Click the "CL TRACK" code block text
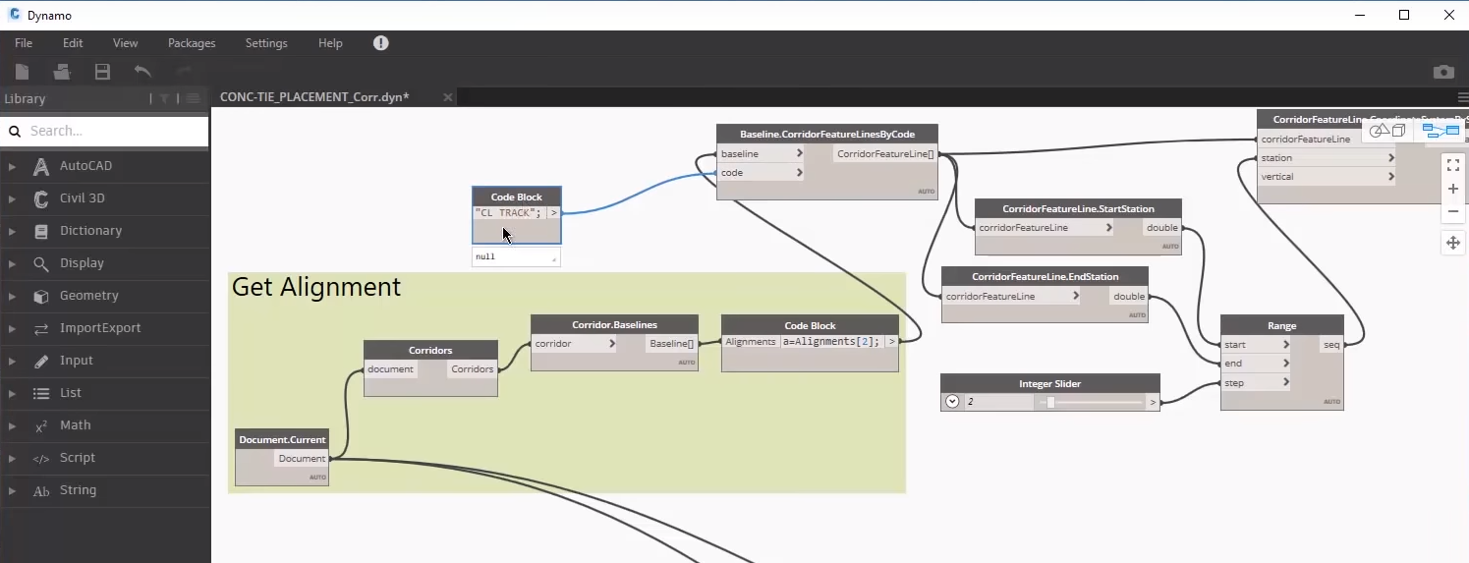1469x563 pixels. pos(508,212)
